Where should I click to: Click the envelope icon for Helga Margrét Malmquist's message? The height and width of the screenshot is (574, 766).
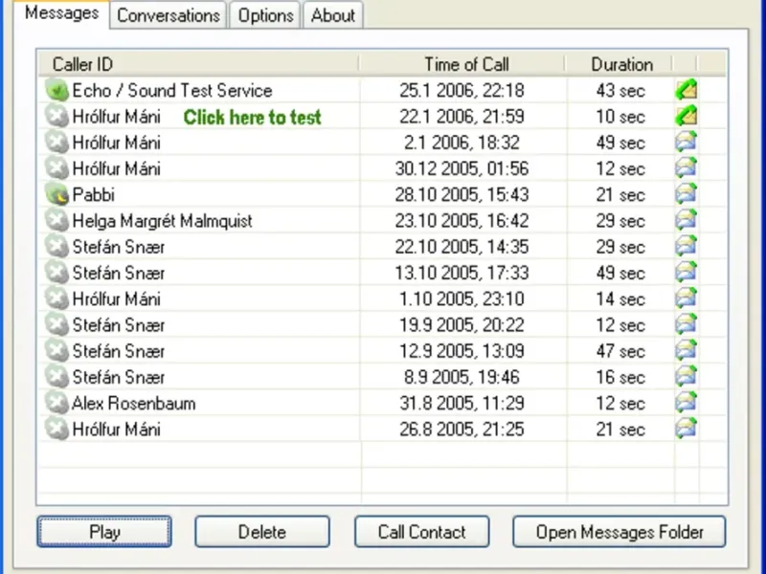[687, 220]
